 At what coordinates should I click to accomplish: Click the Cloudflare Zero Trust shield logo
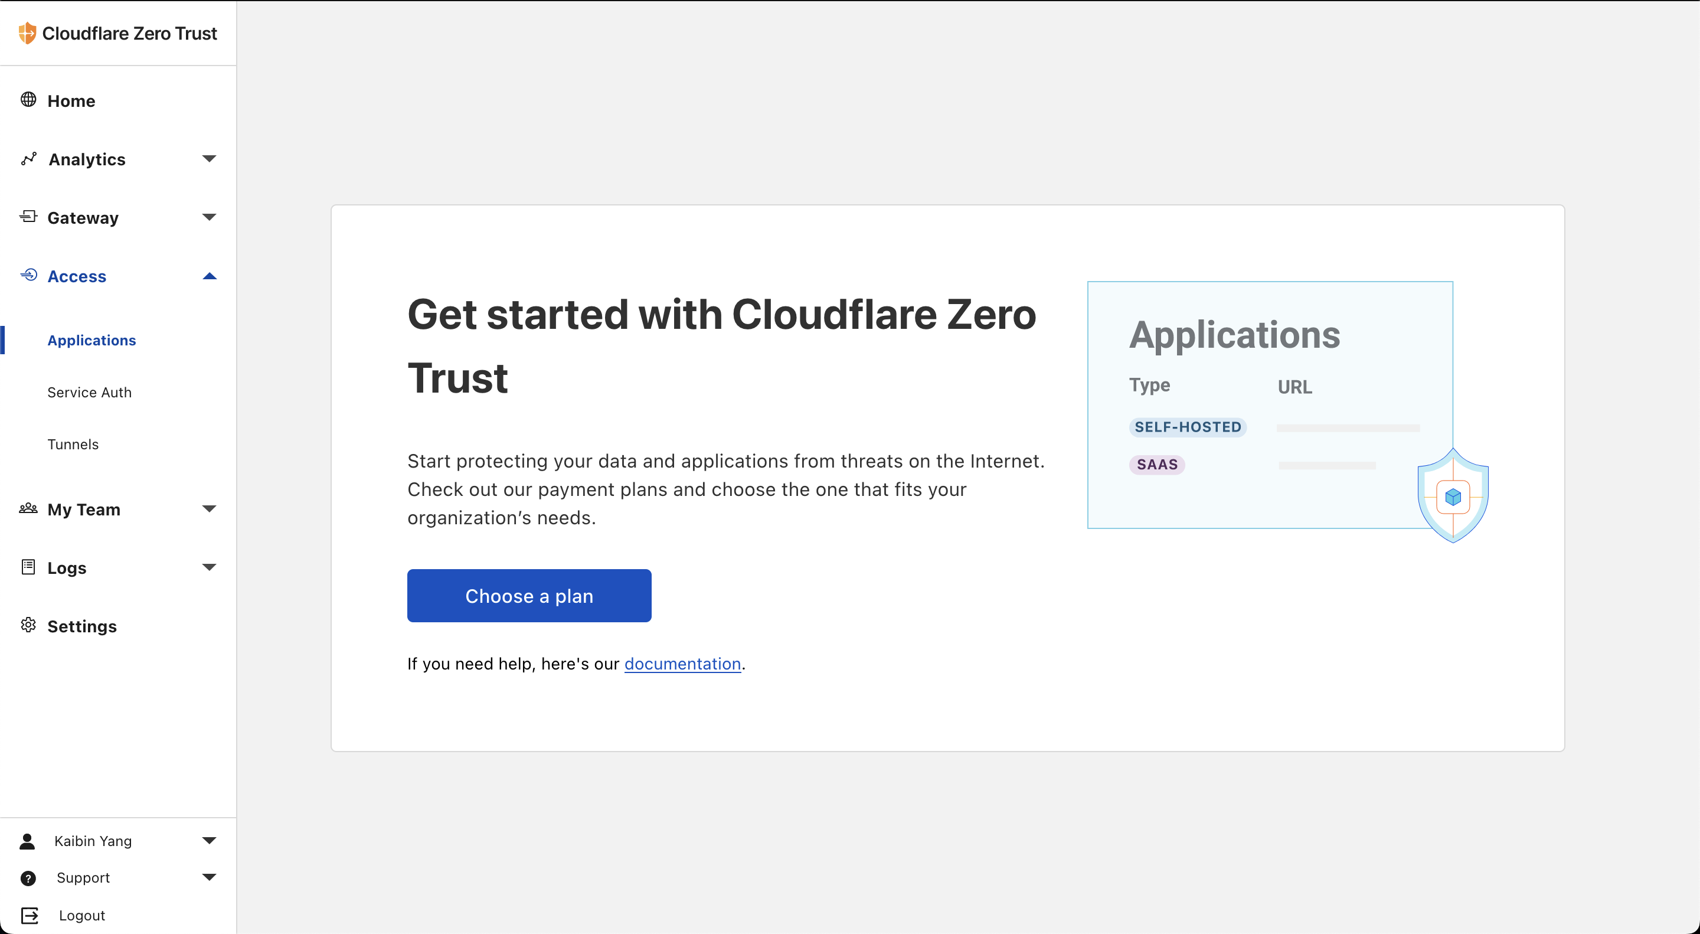click(x=27, y=33)
